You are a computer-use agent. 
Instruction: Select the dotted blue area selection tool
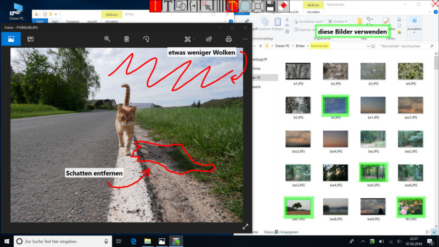pyautogui.click(x=245, y=6)
